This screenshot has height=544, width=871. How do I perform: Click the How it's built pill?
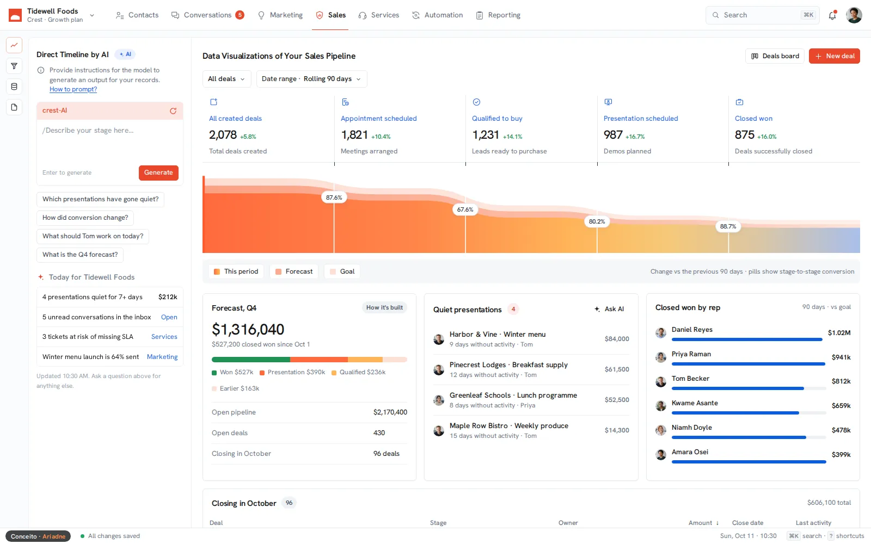[x=384, y=308]
